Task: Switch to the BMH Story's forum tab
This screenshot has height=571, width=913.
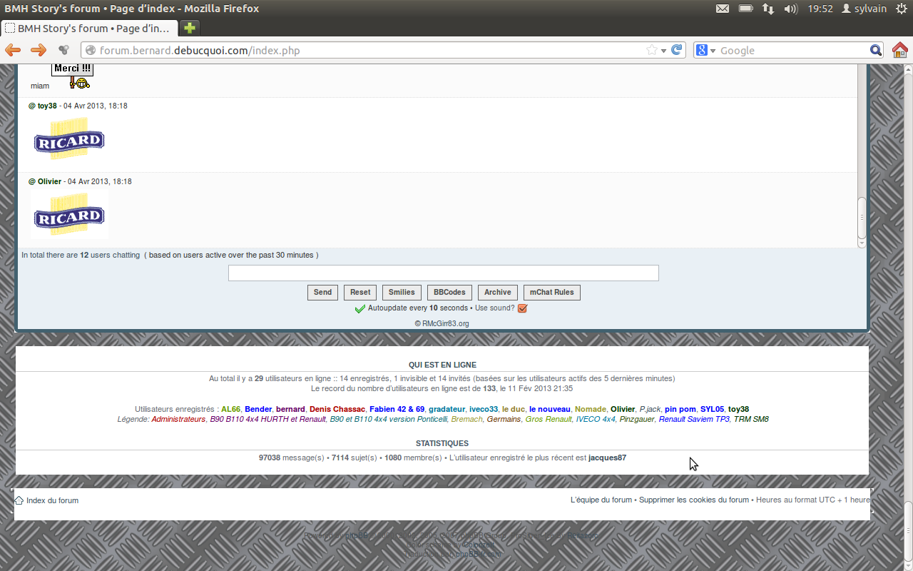Action: click(89, 29)
